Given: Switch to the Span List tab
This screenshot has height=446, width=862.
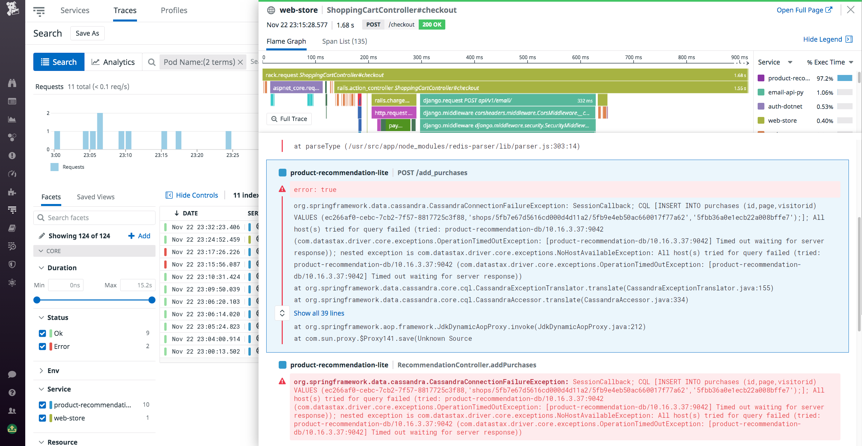Looking at the screenshot, I should coord(344,41).
